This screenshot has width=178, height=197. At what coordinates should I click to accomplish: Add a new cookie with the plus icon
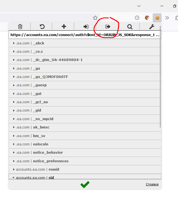[x=64, y=27]
